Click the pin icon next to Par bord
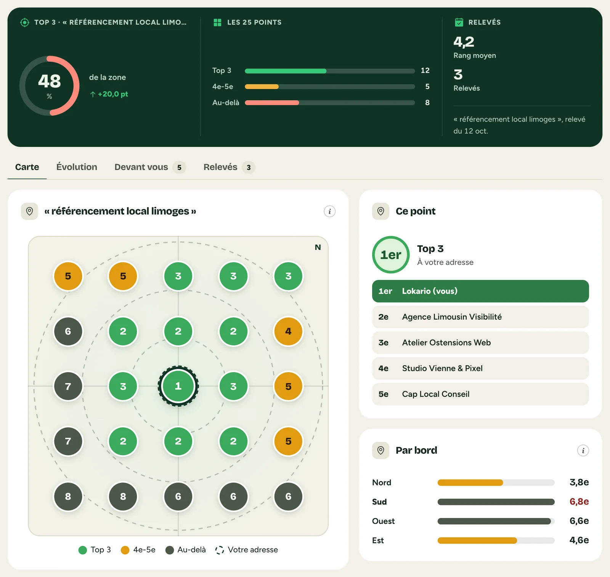Viewport: 610px width, 577px height. click(380, 450)
